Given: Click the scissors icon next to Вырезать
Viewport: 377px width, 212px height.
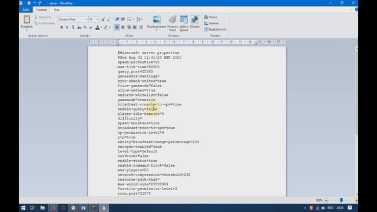Looking at the screenshot, I should tap(36, 17).
